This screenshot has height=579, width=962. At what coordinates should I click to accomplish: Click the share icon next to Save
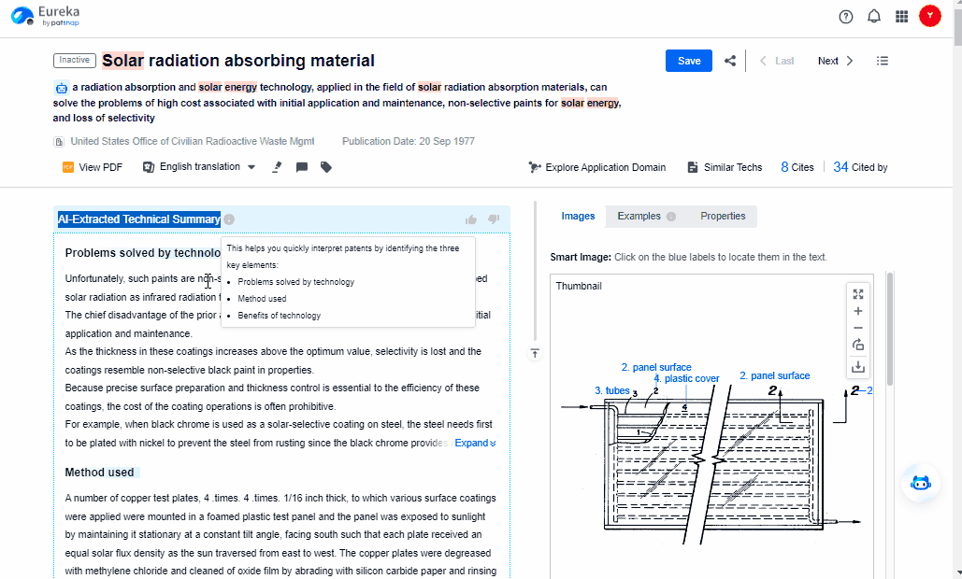730,61
